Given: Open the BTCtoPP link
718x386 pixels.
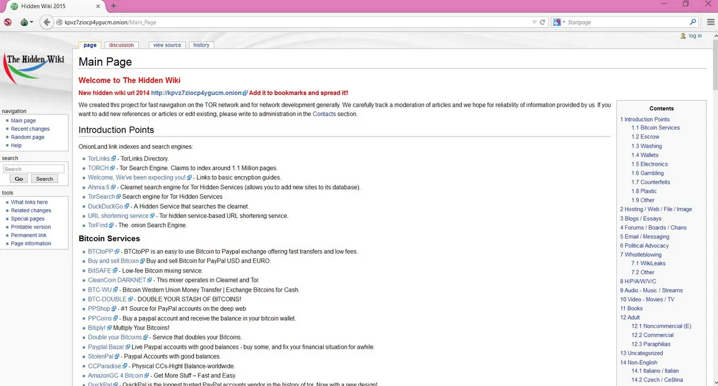Looking at the screenshot, I should click(100, 252).
